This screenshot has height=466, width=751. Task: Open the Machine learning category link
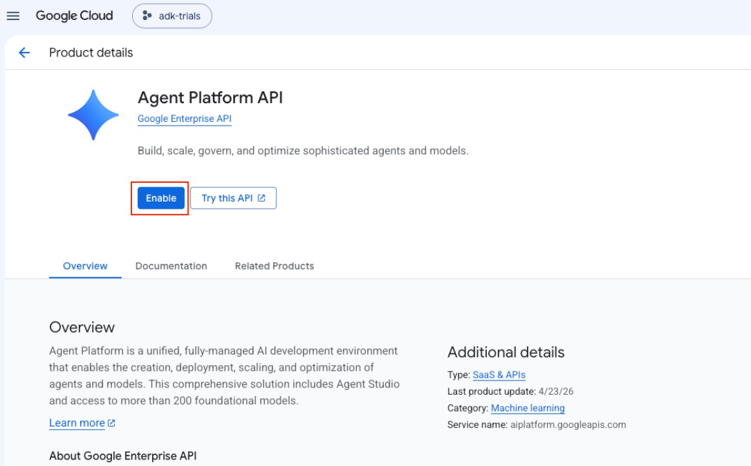coord(528,408)
